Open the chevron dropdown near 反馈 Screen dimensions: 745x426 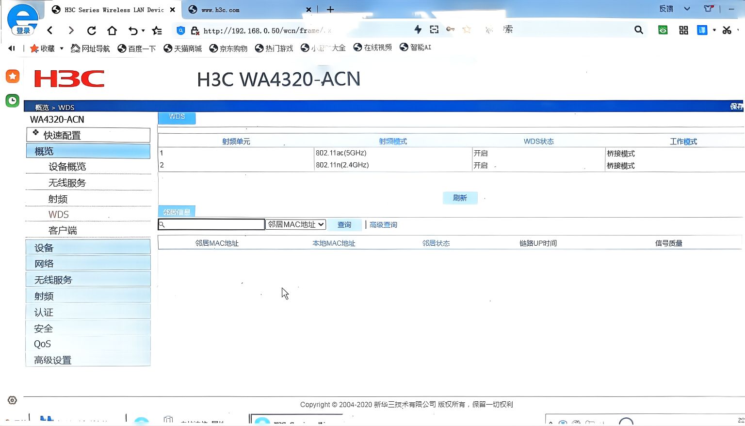(x=687, y=9)
